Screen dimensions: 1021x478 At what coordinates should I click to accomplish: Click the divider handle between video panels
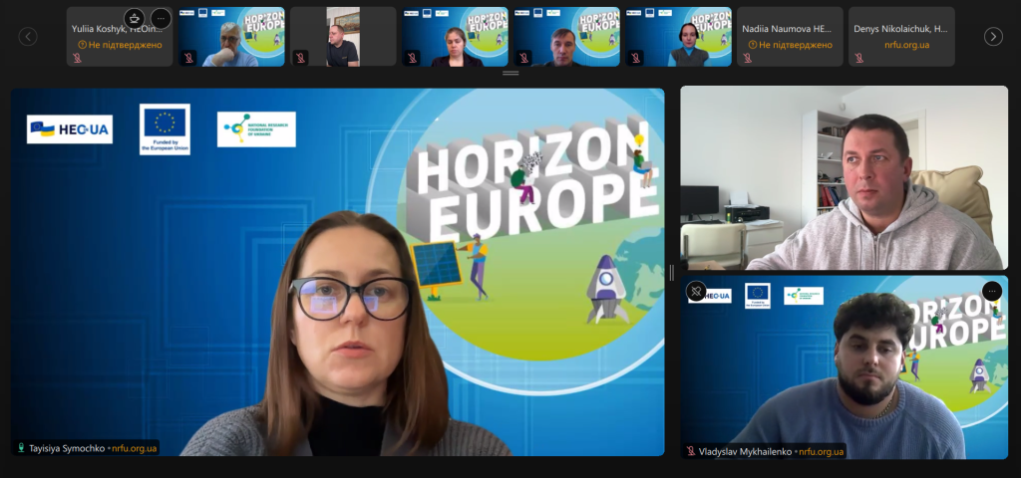click(x=672, y=272)
